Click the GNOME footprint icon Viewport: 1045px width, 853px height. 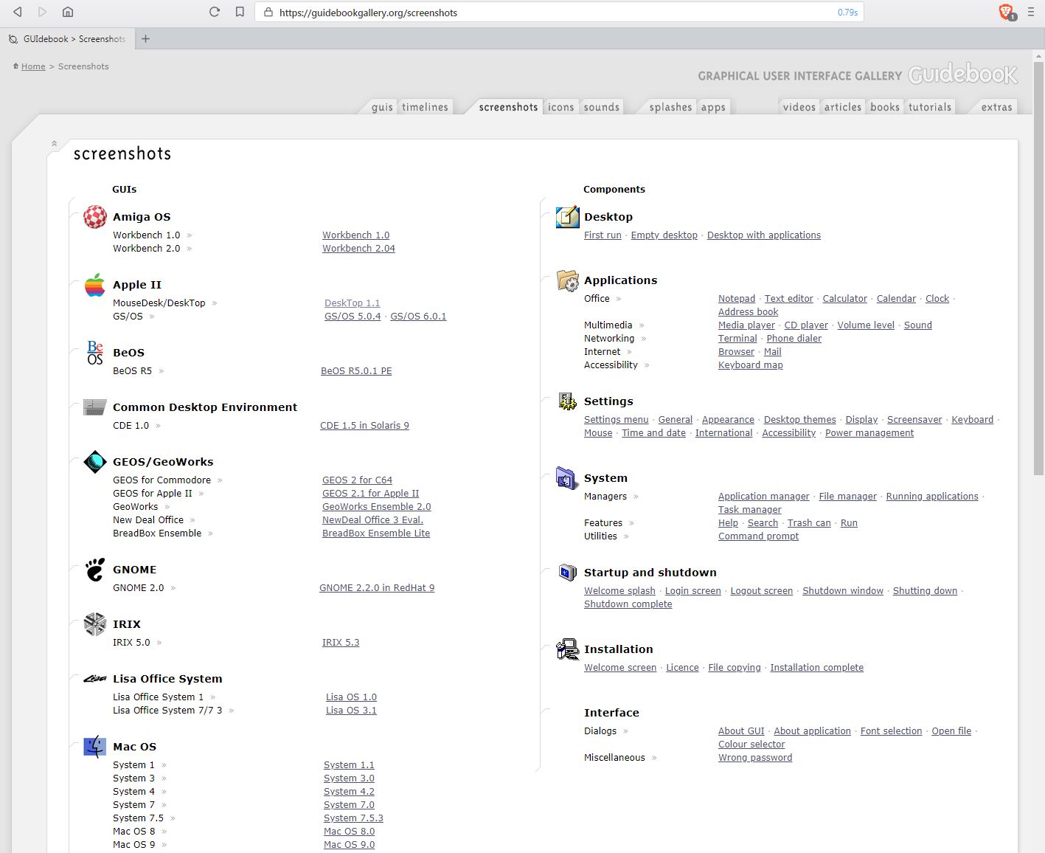[x=94, y=570]
